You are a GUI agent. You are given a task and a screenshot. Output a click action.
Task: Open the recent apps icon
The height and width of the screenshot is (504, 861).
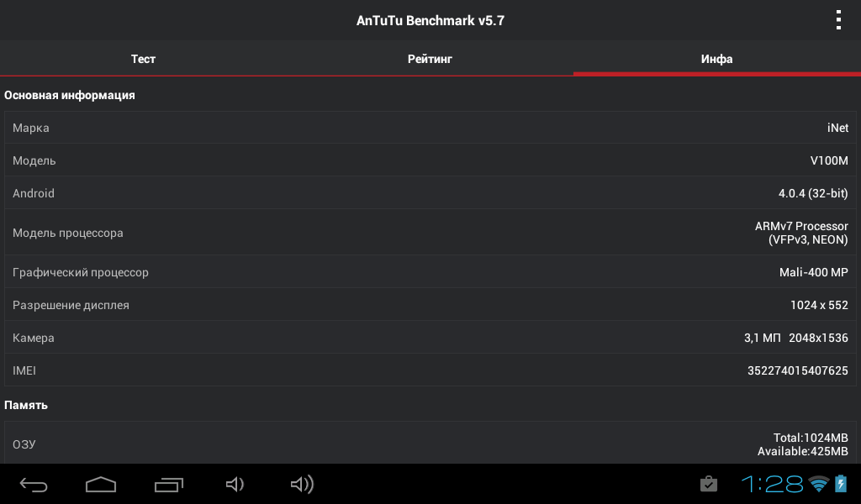[168, 484]
